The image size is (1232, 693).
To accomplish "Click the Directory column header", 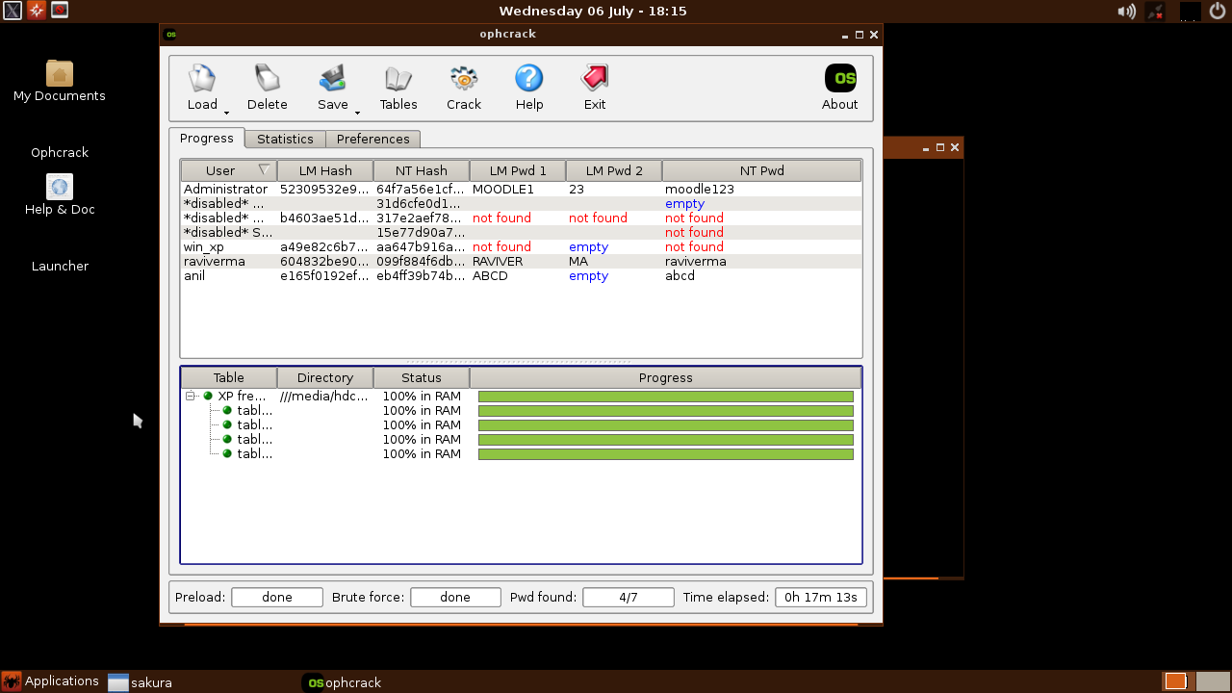I will 325,377.
